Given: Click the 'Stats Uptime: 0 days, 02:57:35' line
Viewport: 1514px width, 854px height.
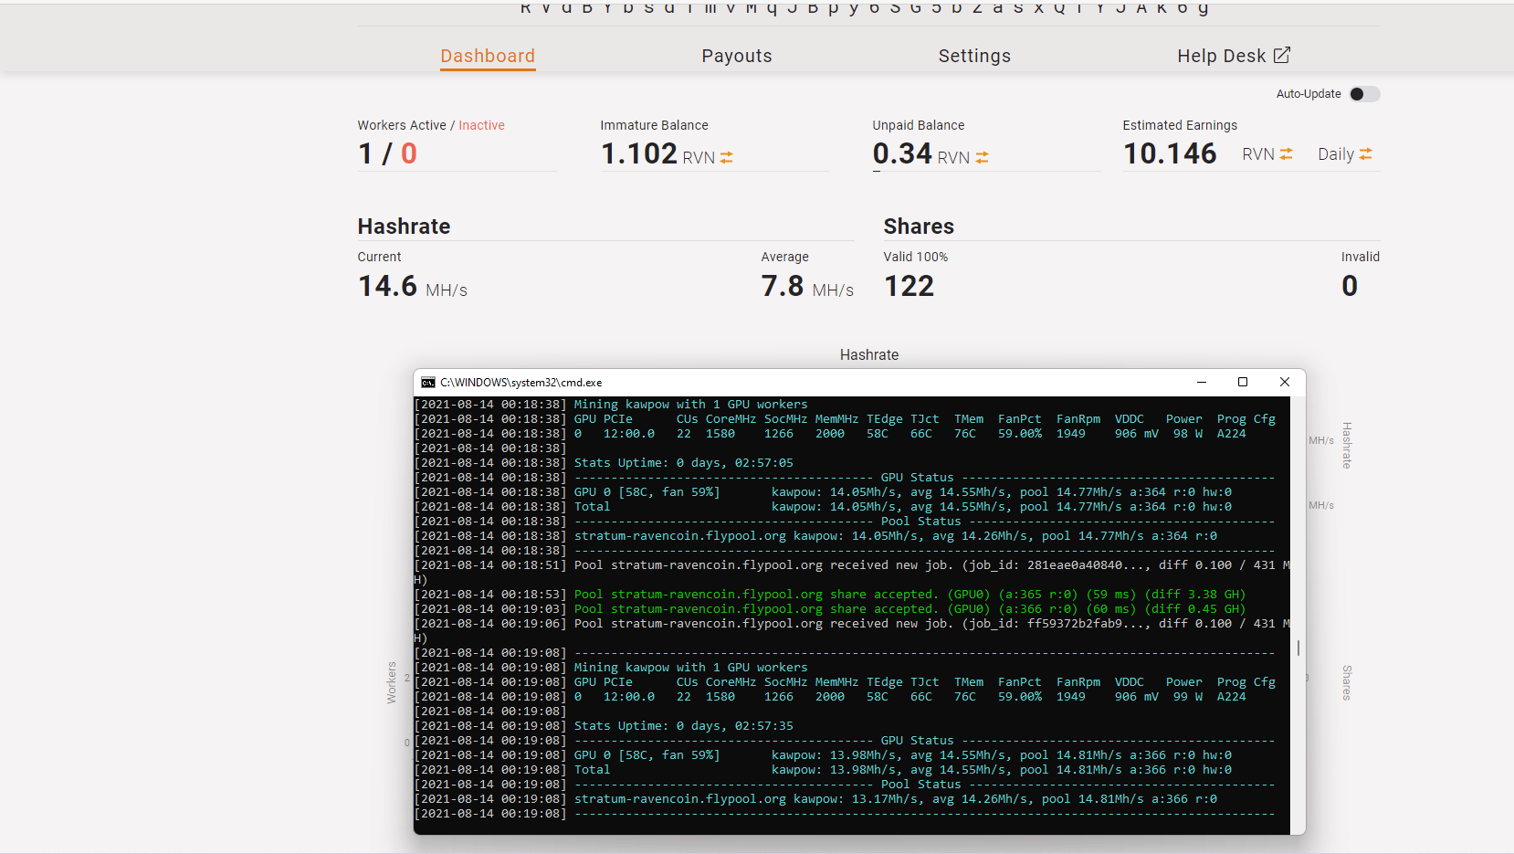Looking at the screenshot, I should [x=683, y=726].
